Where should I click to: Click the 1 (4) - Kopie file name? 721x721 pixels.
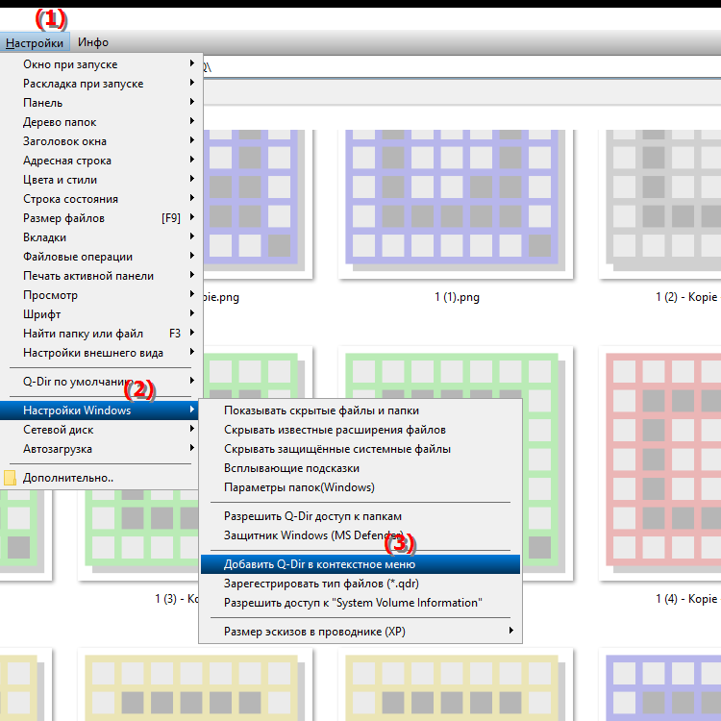coord(687,599)
